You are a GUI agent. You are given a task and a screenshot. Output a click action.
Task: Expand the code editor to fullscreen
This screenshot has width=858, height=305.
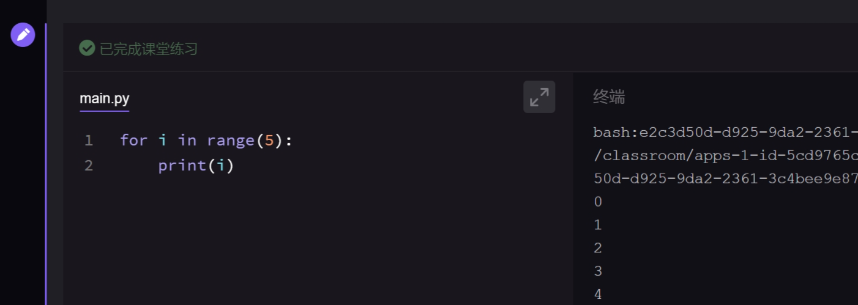click(539, 97)
